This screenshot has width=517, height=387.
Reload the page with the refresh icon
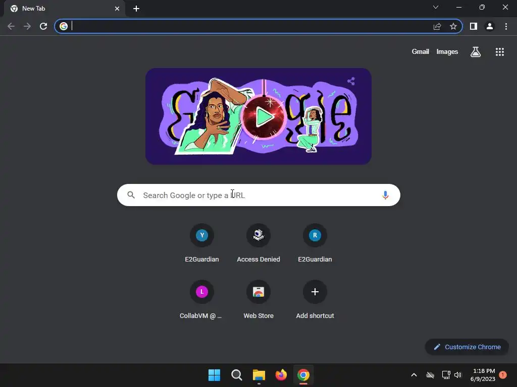43,26
